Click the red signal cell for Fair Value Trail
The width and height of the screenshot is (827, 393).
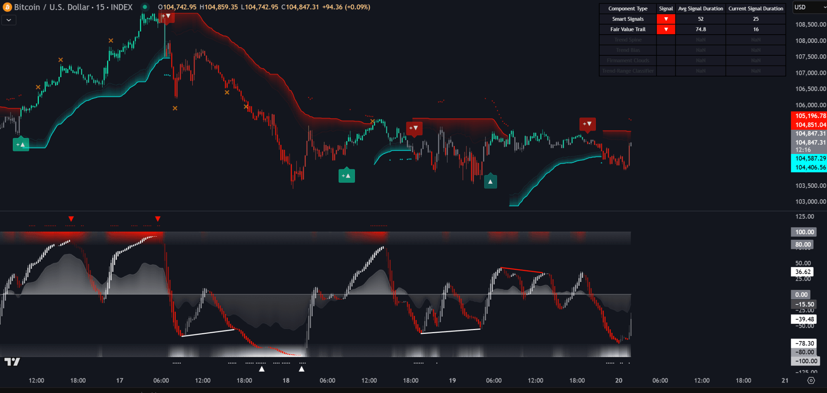666,29
